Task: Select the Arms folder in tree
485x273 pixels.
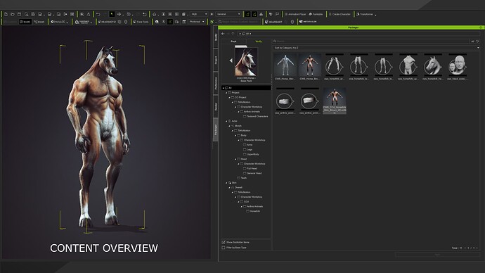Action: coord(247,145)
